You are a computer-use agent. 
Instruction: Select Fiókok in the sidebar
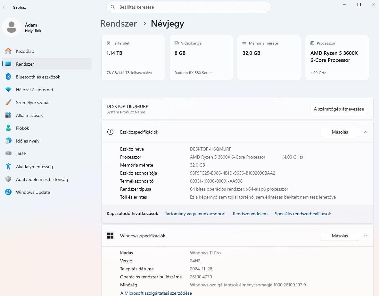22,128
